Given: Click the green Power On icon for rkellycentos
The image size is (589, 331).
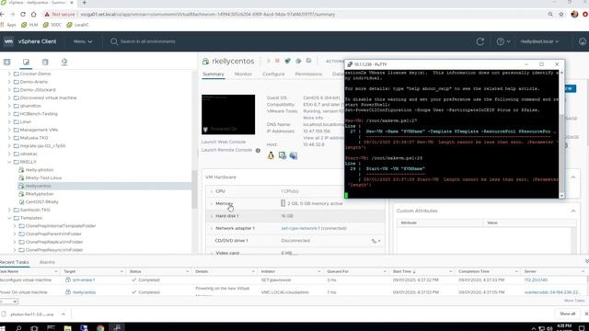Looking at the screenshot, I should 268,61.
